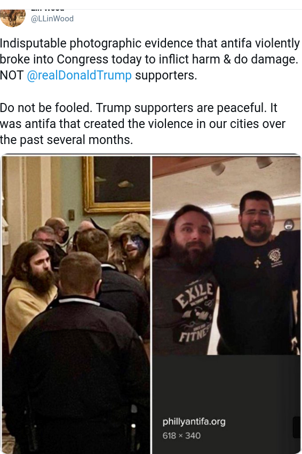This screenshot has height=454, width=302.
Task: Click the phillyantifa.org caption text
Action: click(194, 421)
